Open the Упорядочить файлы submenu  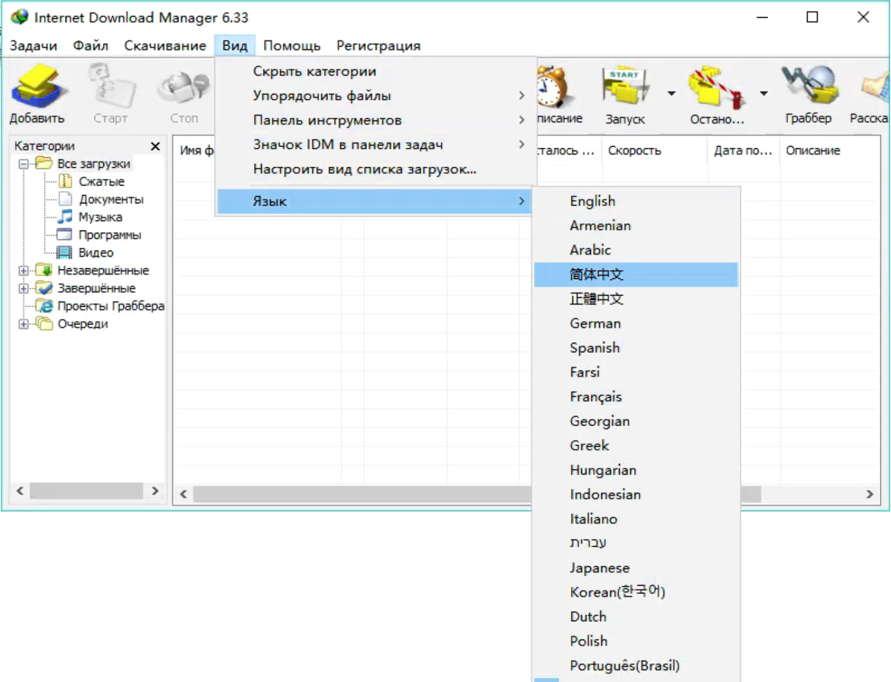click(376, 96)
